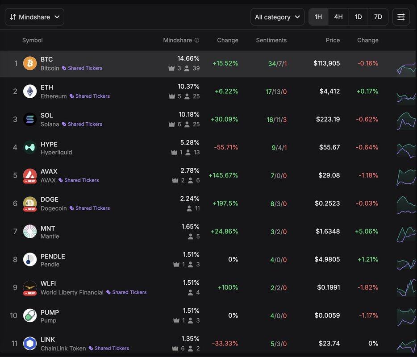This screenshot has height=357, width=417.
Task: Click LINK mindshare change -33.33%
Action: (225, 344)
